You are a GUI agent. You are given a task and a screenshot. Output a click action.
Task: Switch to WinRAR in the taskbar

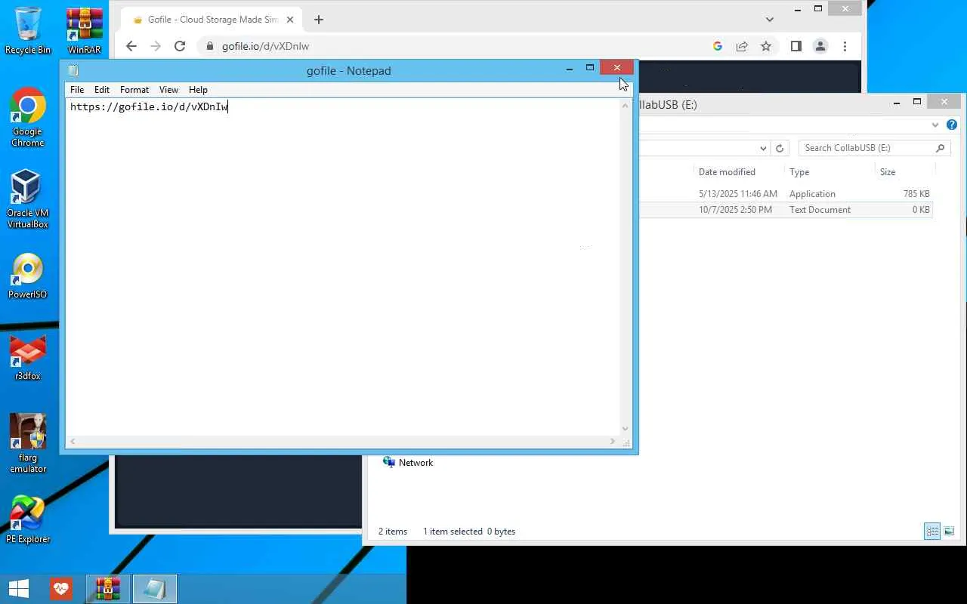point(107,589)
